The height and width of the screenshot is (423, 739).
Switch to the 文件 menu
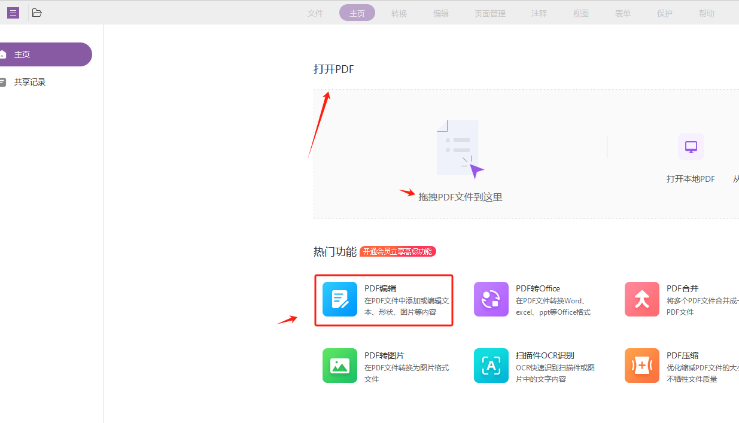315,13
